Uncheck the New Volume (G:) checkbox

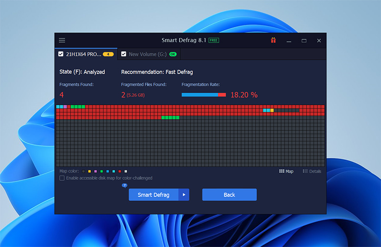coord(124,54)
